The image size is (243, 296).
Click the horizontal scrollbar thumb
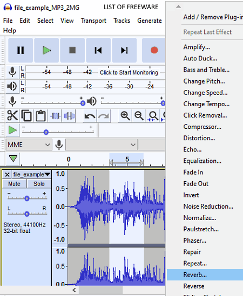pyautogui.click(x=101, y=290)
